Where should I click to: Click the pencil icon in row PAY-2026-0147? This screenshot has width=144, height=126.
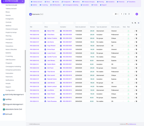[x=135, y=42]
